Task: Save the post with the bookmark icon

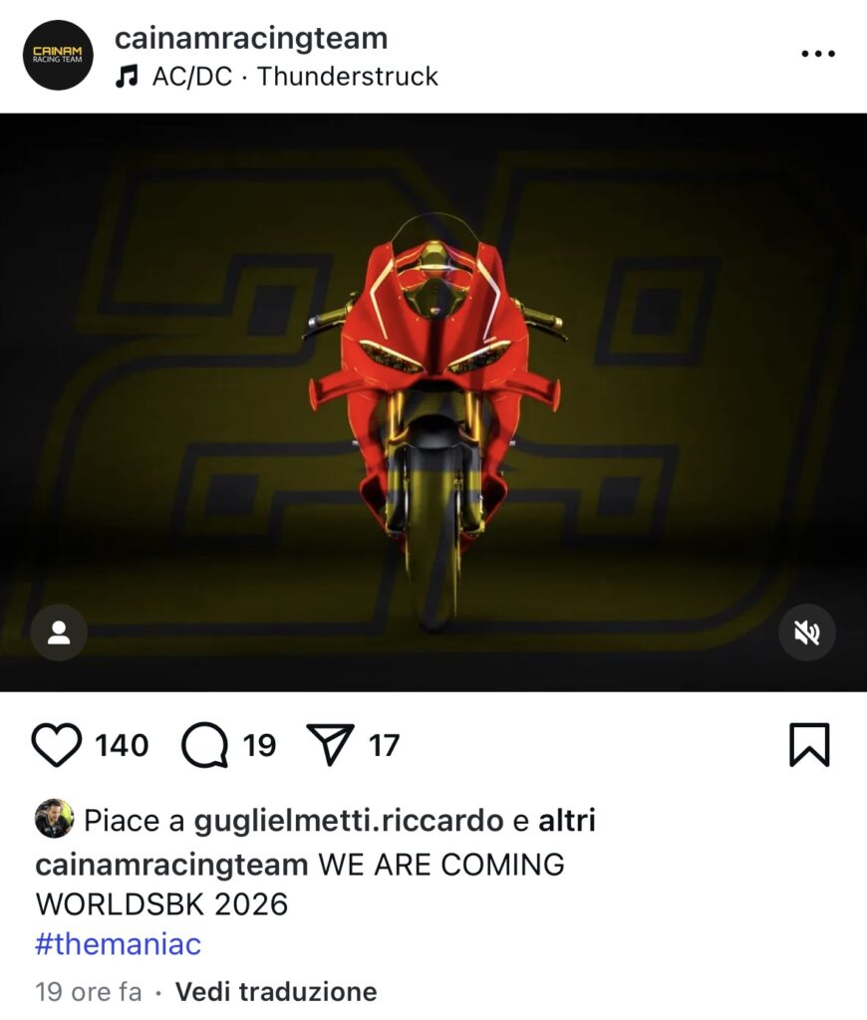Action: 809,745
